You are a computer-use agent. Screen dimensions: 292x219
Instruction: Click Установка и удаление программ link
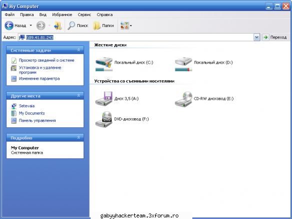click(x=40, y=70)
